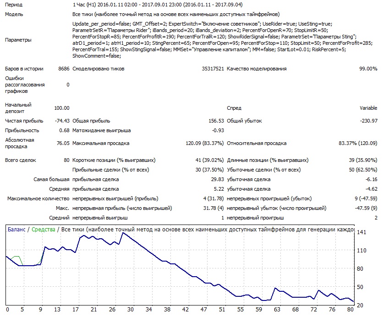This screenshot has height=316, width=383.
Task: Click the relative drawdown value '83.37% (120.09)'
Action: point(358,143)
